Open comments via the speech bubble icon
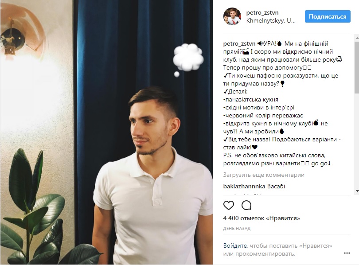Image resolution: width=359 pixels, height=265 pixels. [x=246, y=206]
